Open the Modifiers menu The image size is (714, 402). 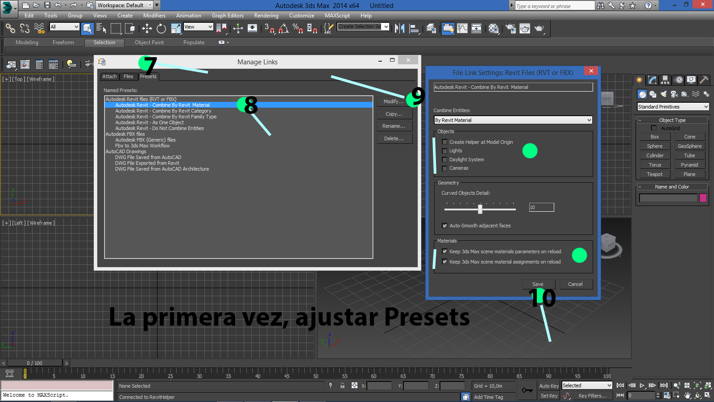tap(154, 16)
